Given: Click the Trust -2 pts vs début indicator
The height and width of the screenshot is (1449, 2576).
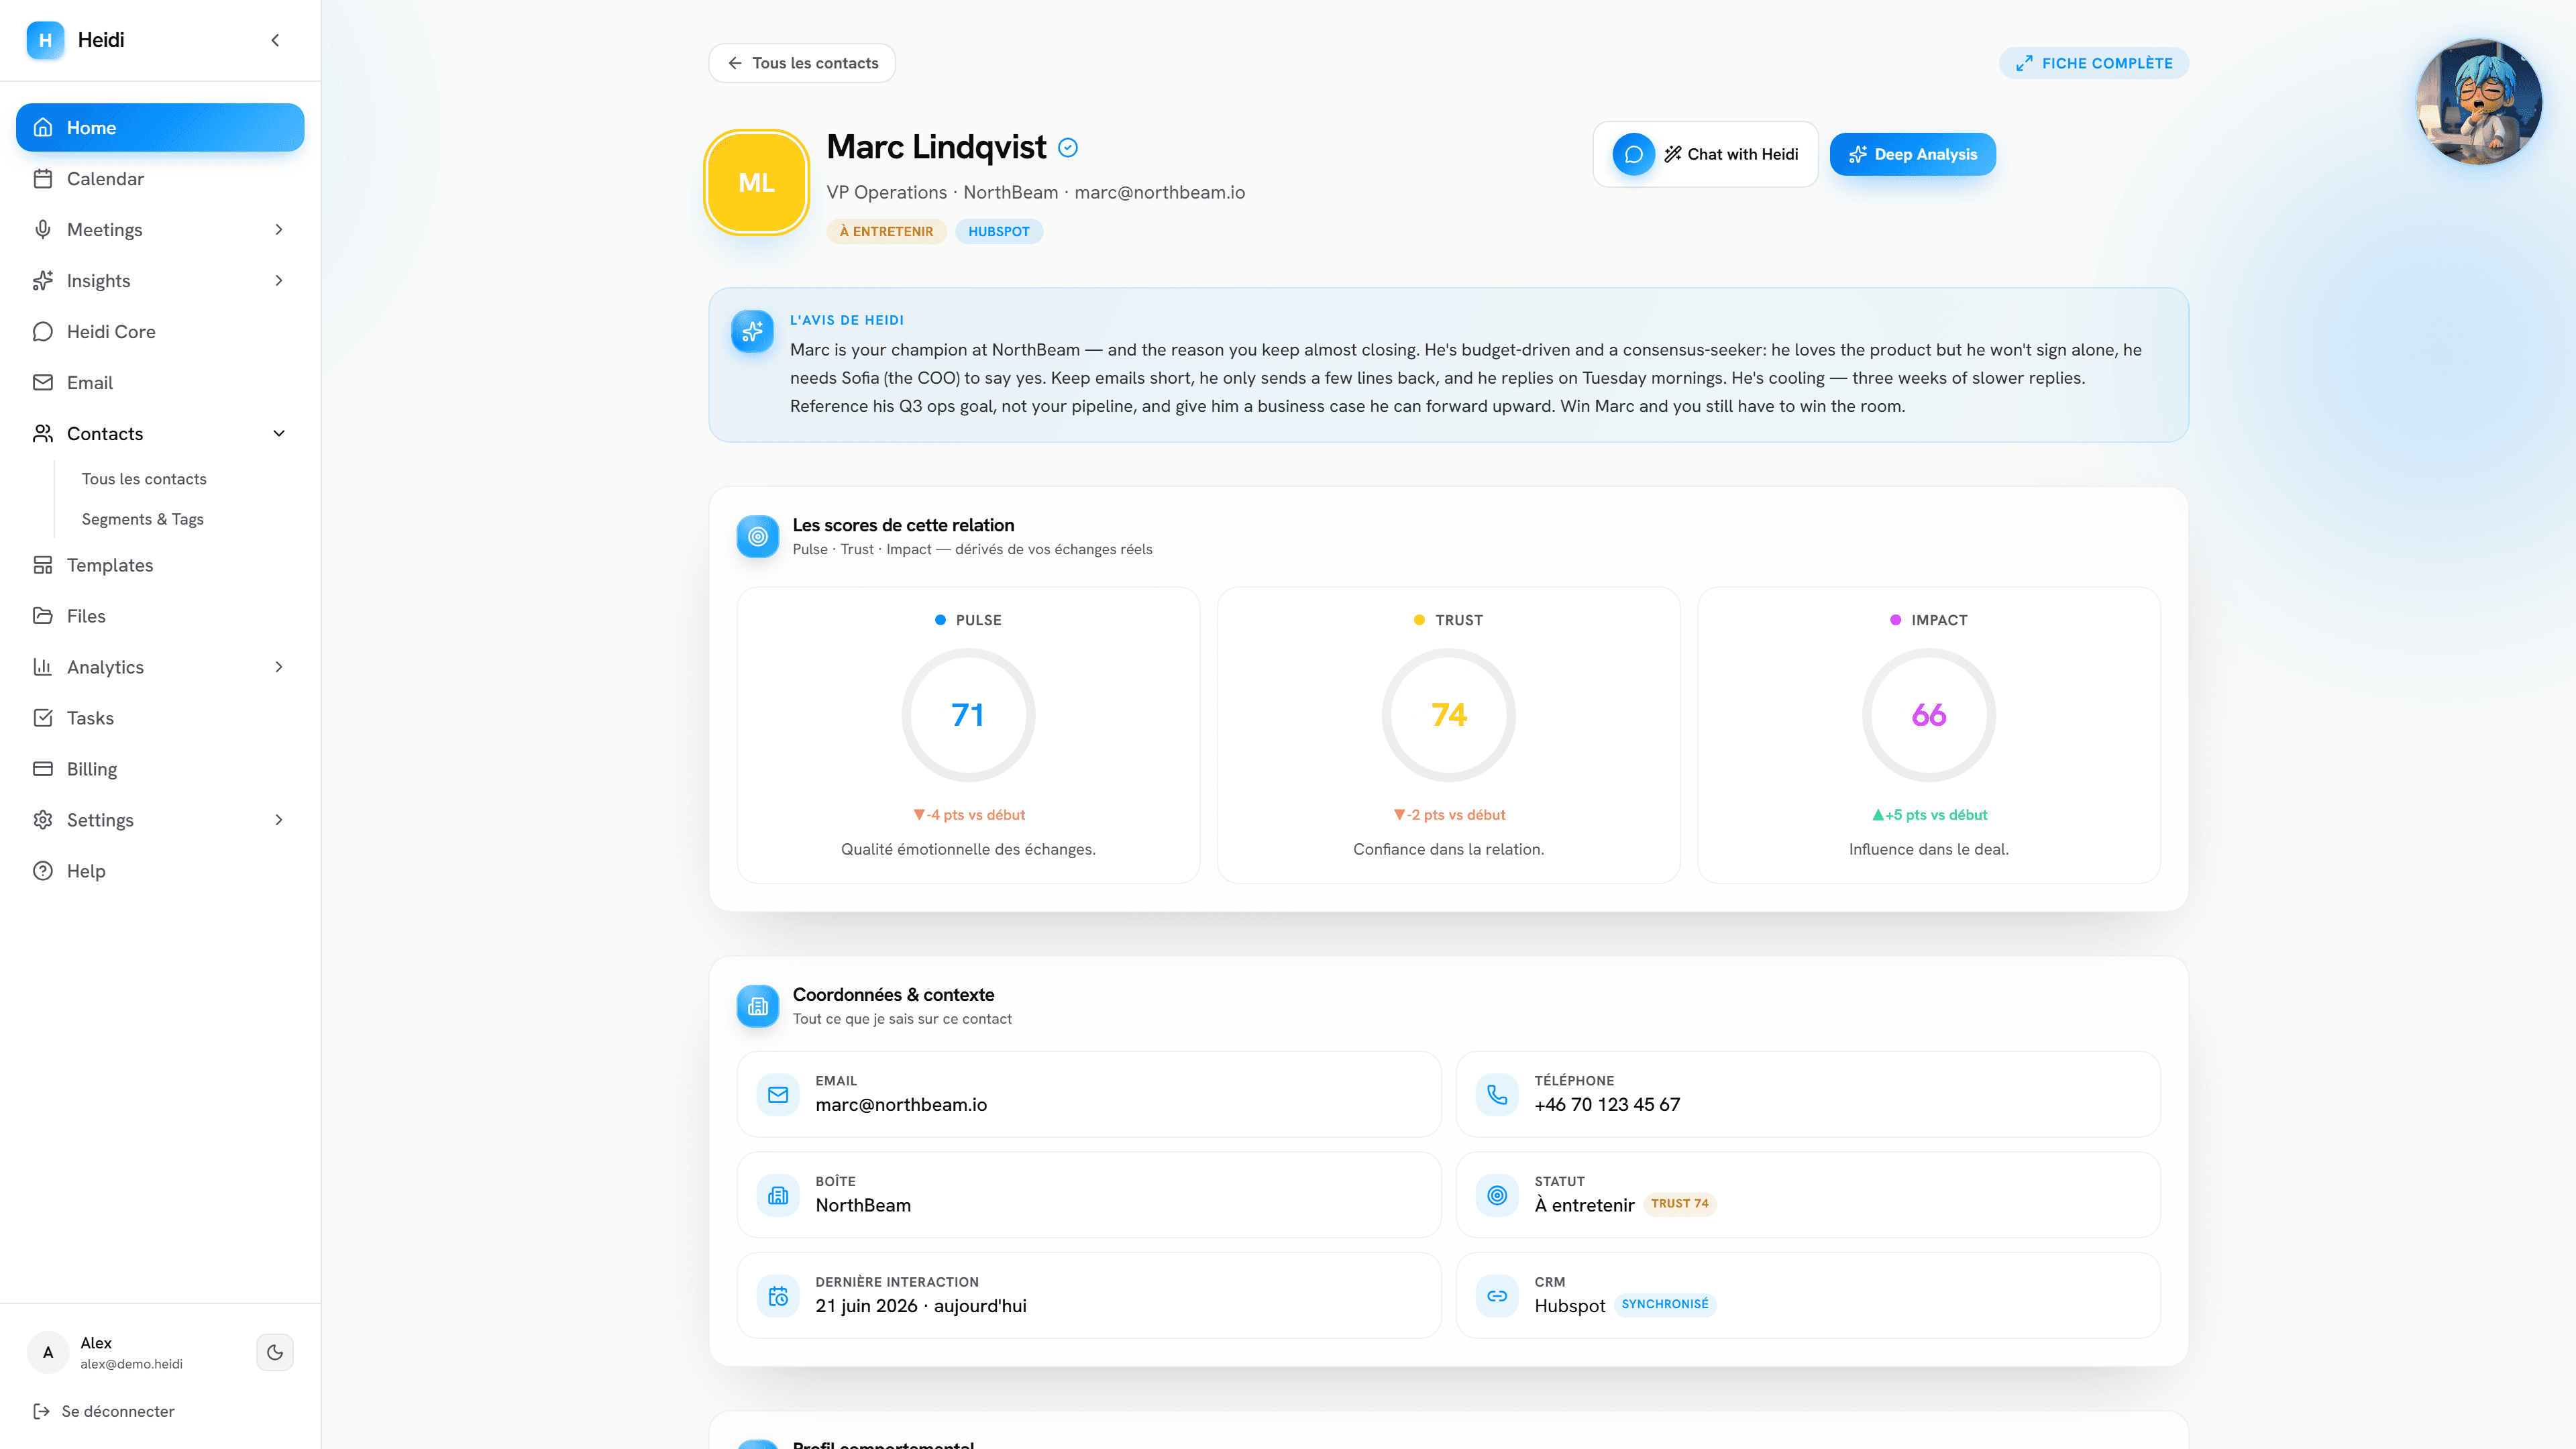Looking at the screenshot, I should coord(1449,815).
